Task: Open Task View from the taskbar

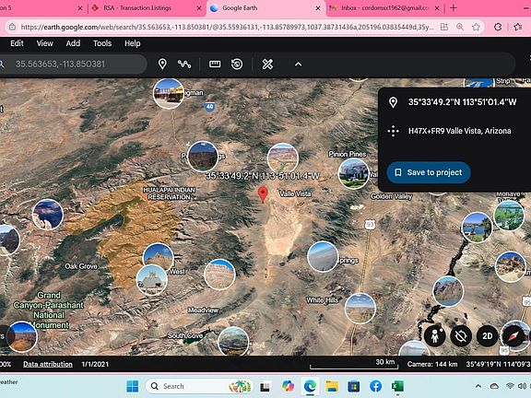Action: pos(265,386)
